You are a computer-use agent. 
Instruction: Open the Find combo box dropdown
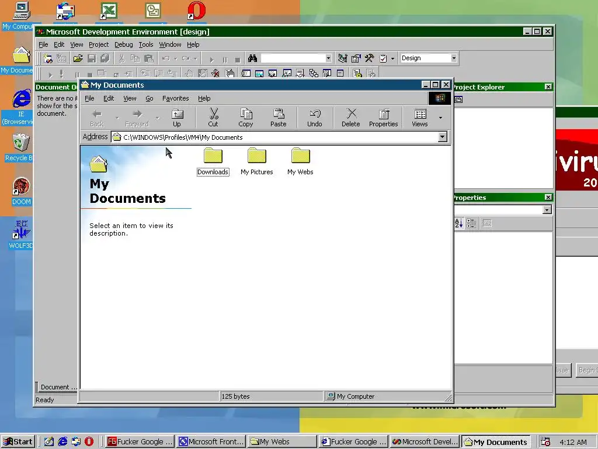point(328,58)
